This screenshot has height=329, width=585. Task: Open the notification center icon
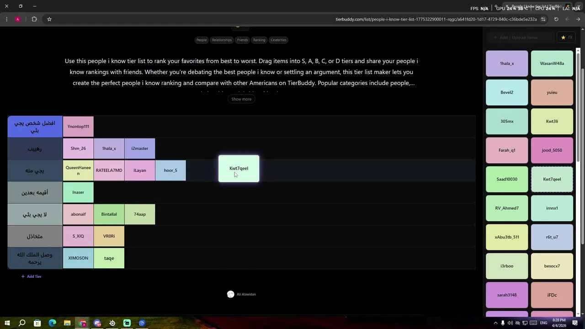[x=575, y=323]
